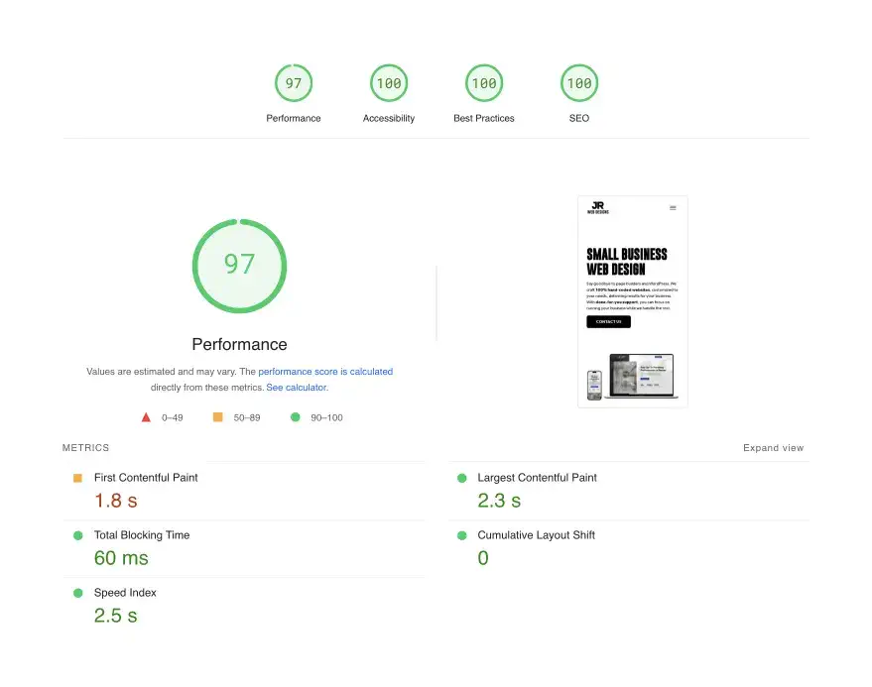Select the Performance score gauge
Image resolution: width=872 pixels, height=687 pixels.
coord(294,83)
